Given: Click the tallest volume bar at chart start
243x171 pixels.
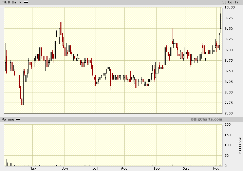Looking at the screenshot, I should click(x=5, y=145).
